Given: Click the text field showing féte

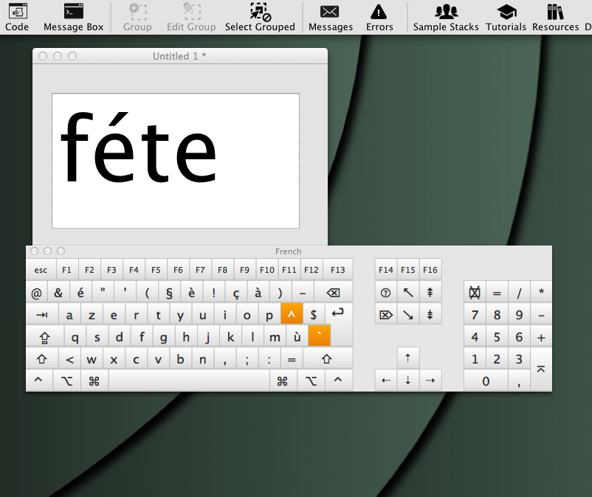Looking at the screenshot, I should coord(175,160).
